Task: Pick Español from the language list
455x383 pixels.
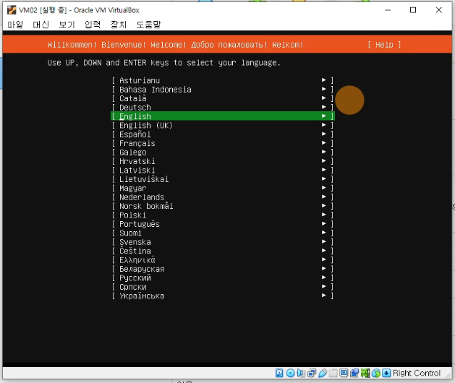Action: tap(223, 134)
